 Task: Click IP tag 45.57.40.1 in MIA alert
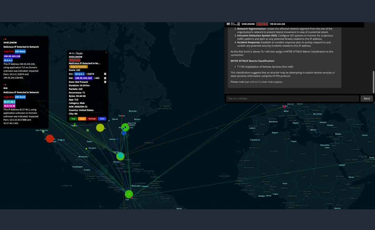click(9, 102)
